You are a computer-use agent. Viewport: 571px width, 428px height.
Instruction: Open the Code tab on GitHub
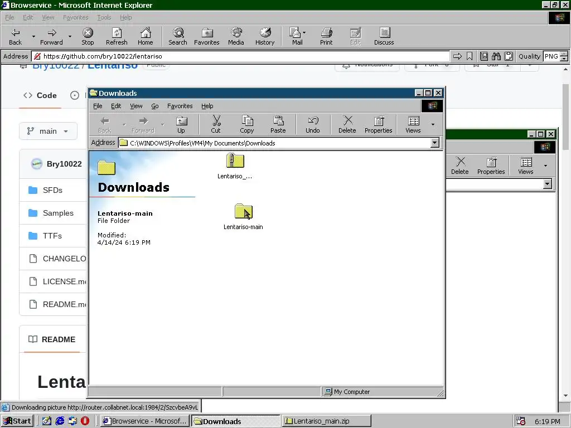click(40, 95)
